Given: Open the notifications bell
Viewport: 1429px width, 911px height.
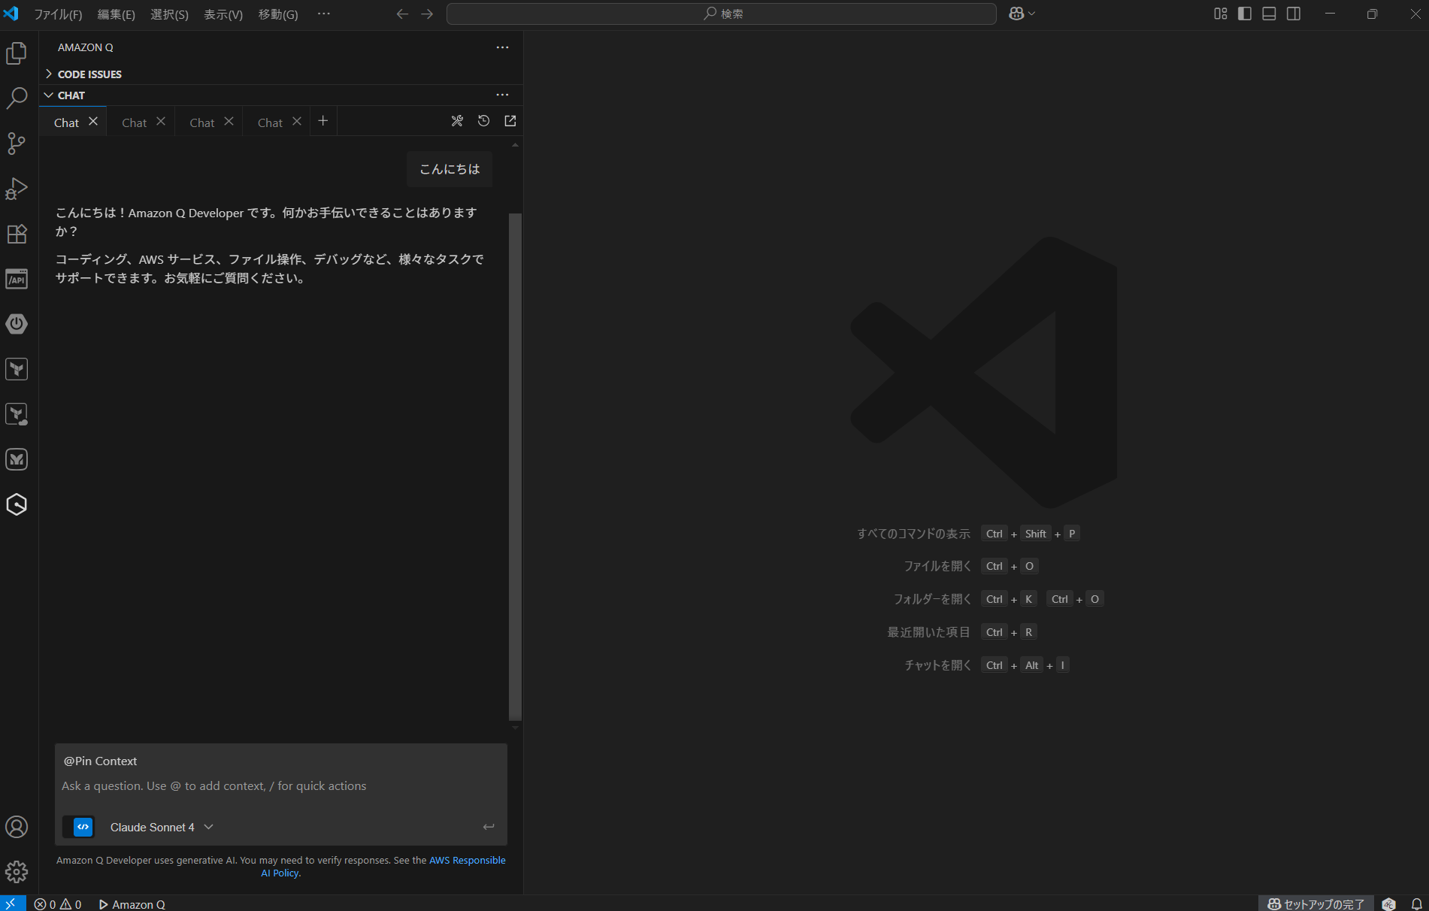Looking at the screenshot, I should pyautogui.click(x=1416, y=903).
